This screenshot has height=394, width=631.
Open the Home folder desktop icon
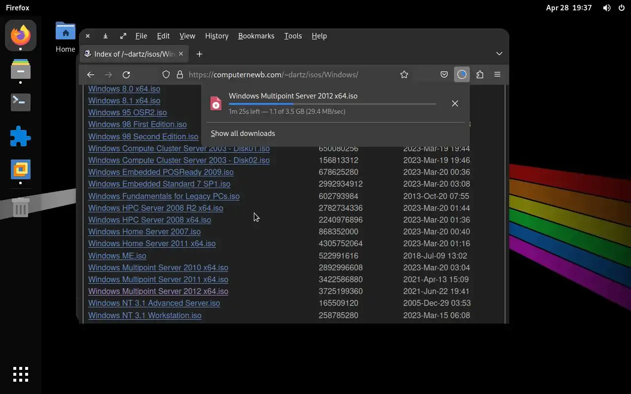click(x=65, y=37)
